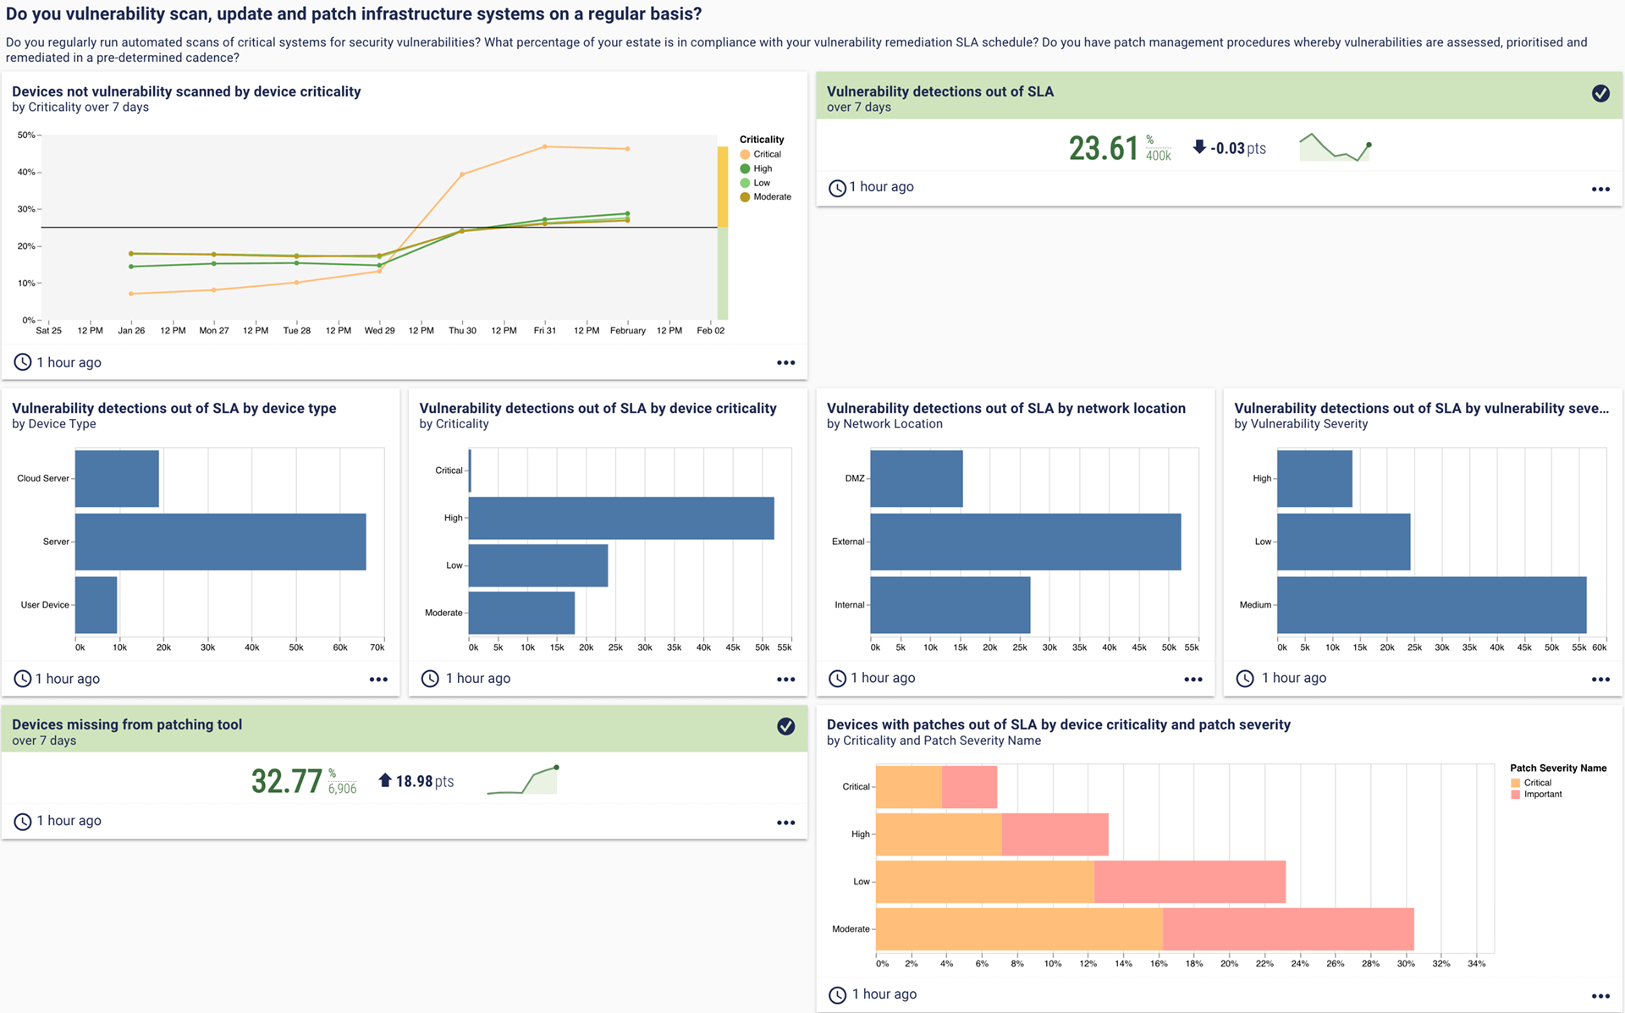The width and height of the screenshot is (1625, 1013).
Task: Open ellipsis menu on SLA by network location card
Action: point(1193,680)
